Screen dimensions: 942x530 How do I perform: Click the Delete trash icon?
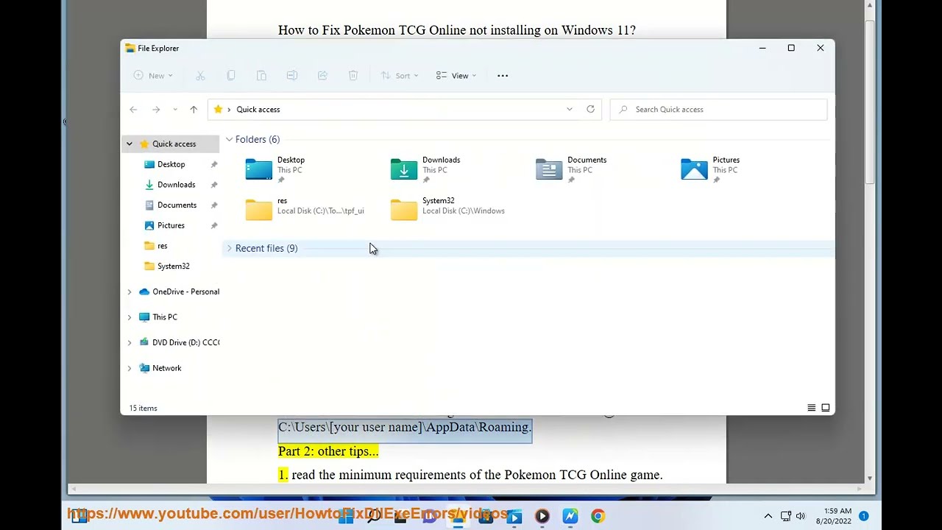353,76
